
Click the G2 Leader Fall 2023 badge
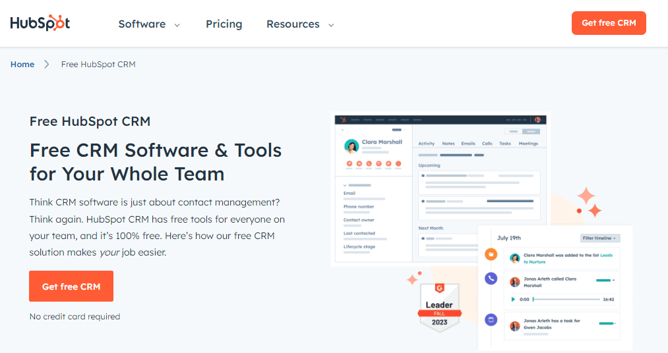tap(439, 307)
